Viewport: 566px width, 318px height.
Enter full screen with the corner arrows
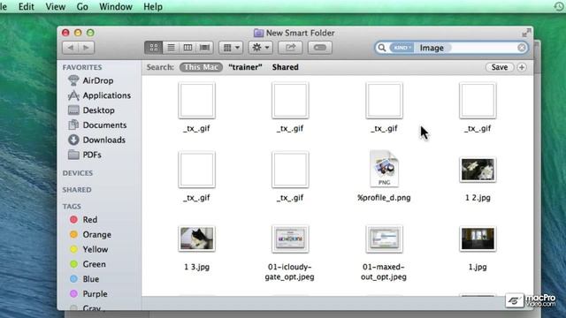click(526, 33)
